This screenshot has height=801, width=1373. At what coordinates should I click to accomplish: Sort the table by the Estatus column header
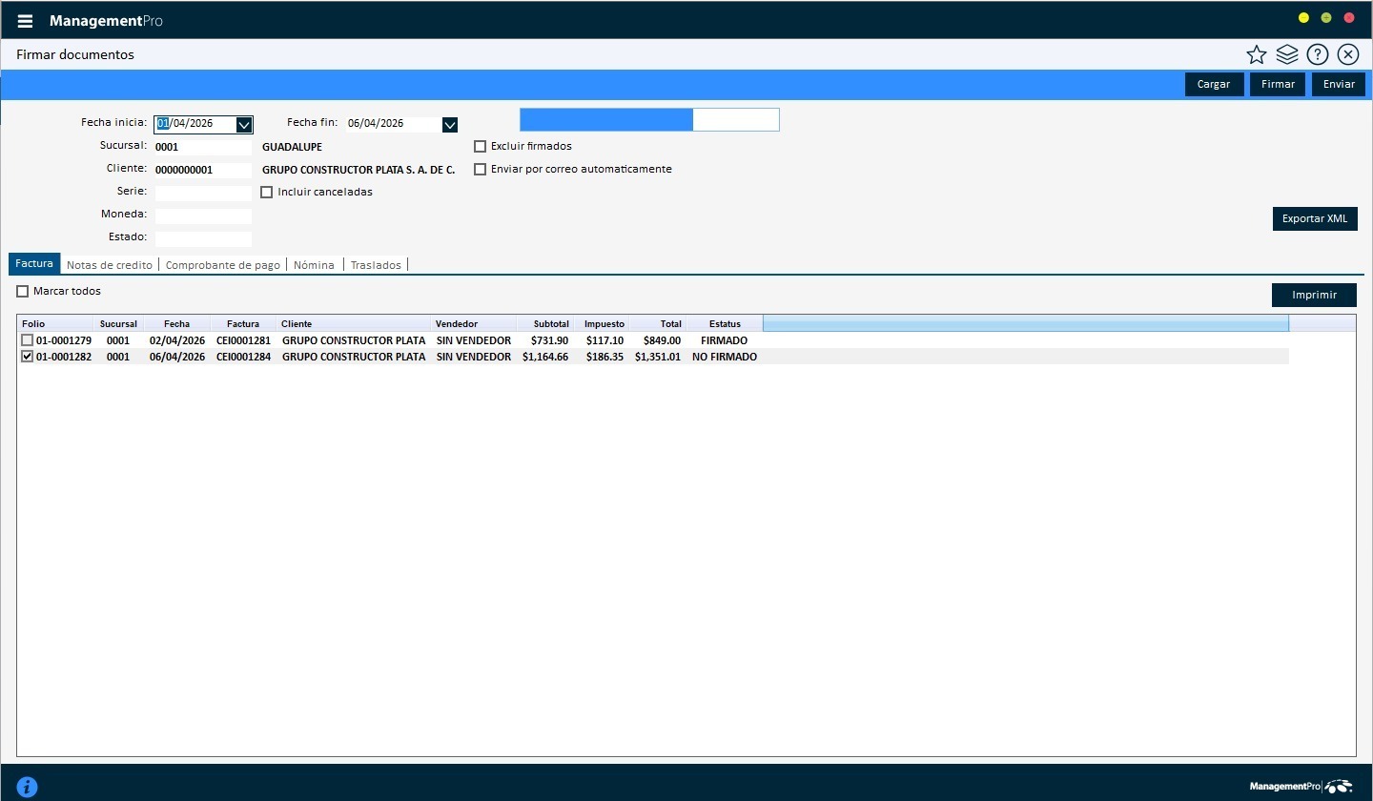coord(724,324)
